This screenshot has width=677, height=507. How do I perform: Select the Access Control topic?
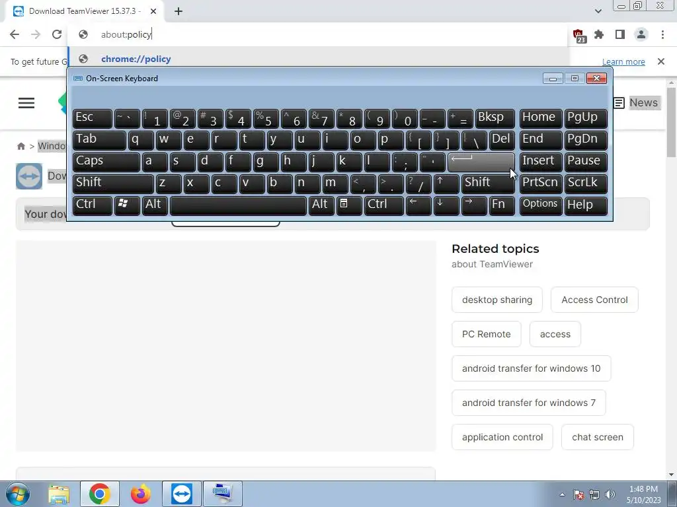594,300
